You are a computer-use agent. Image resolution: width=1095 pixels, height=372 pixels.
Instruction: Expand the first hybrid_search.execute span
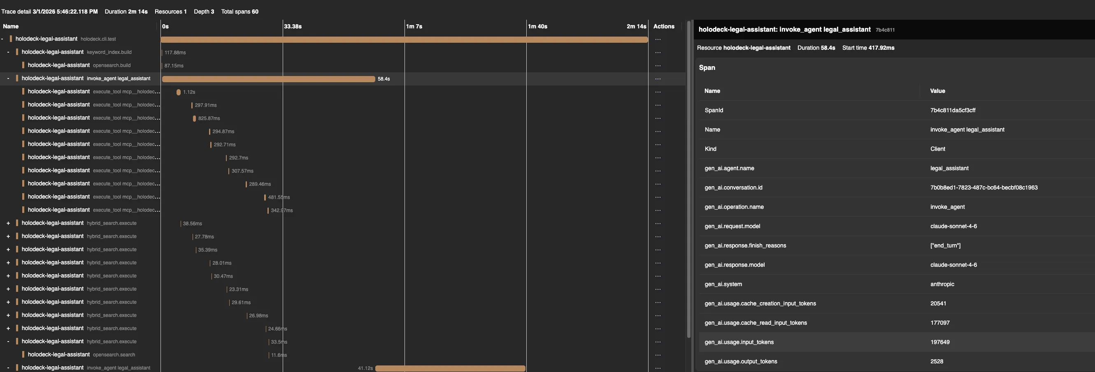pos(8,223)
